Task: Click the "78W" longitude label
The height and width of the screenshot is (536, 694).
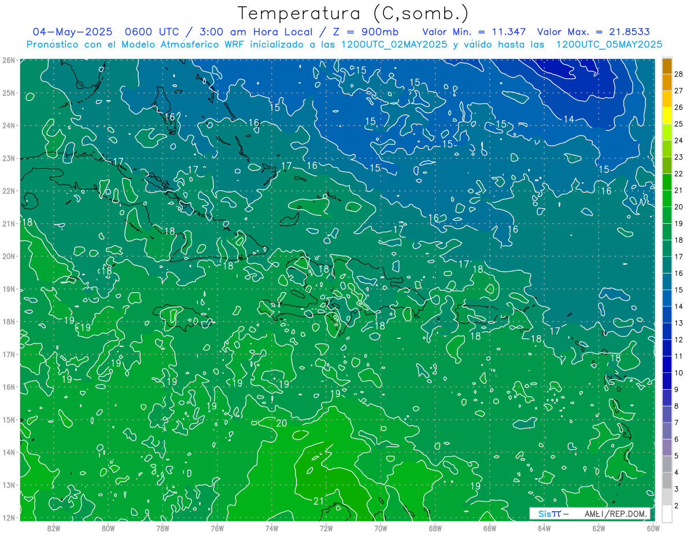Action: (x=163, y=527)
